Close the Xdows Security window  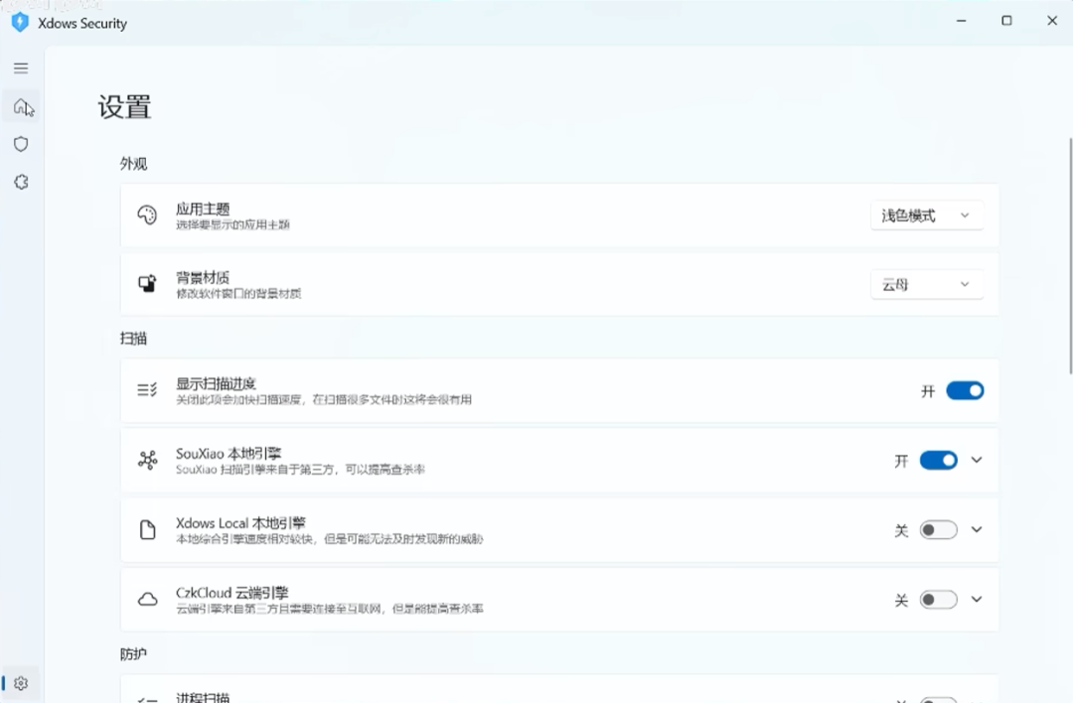click(x=1052, y=21)
